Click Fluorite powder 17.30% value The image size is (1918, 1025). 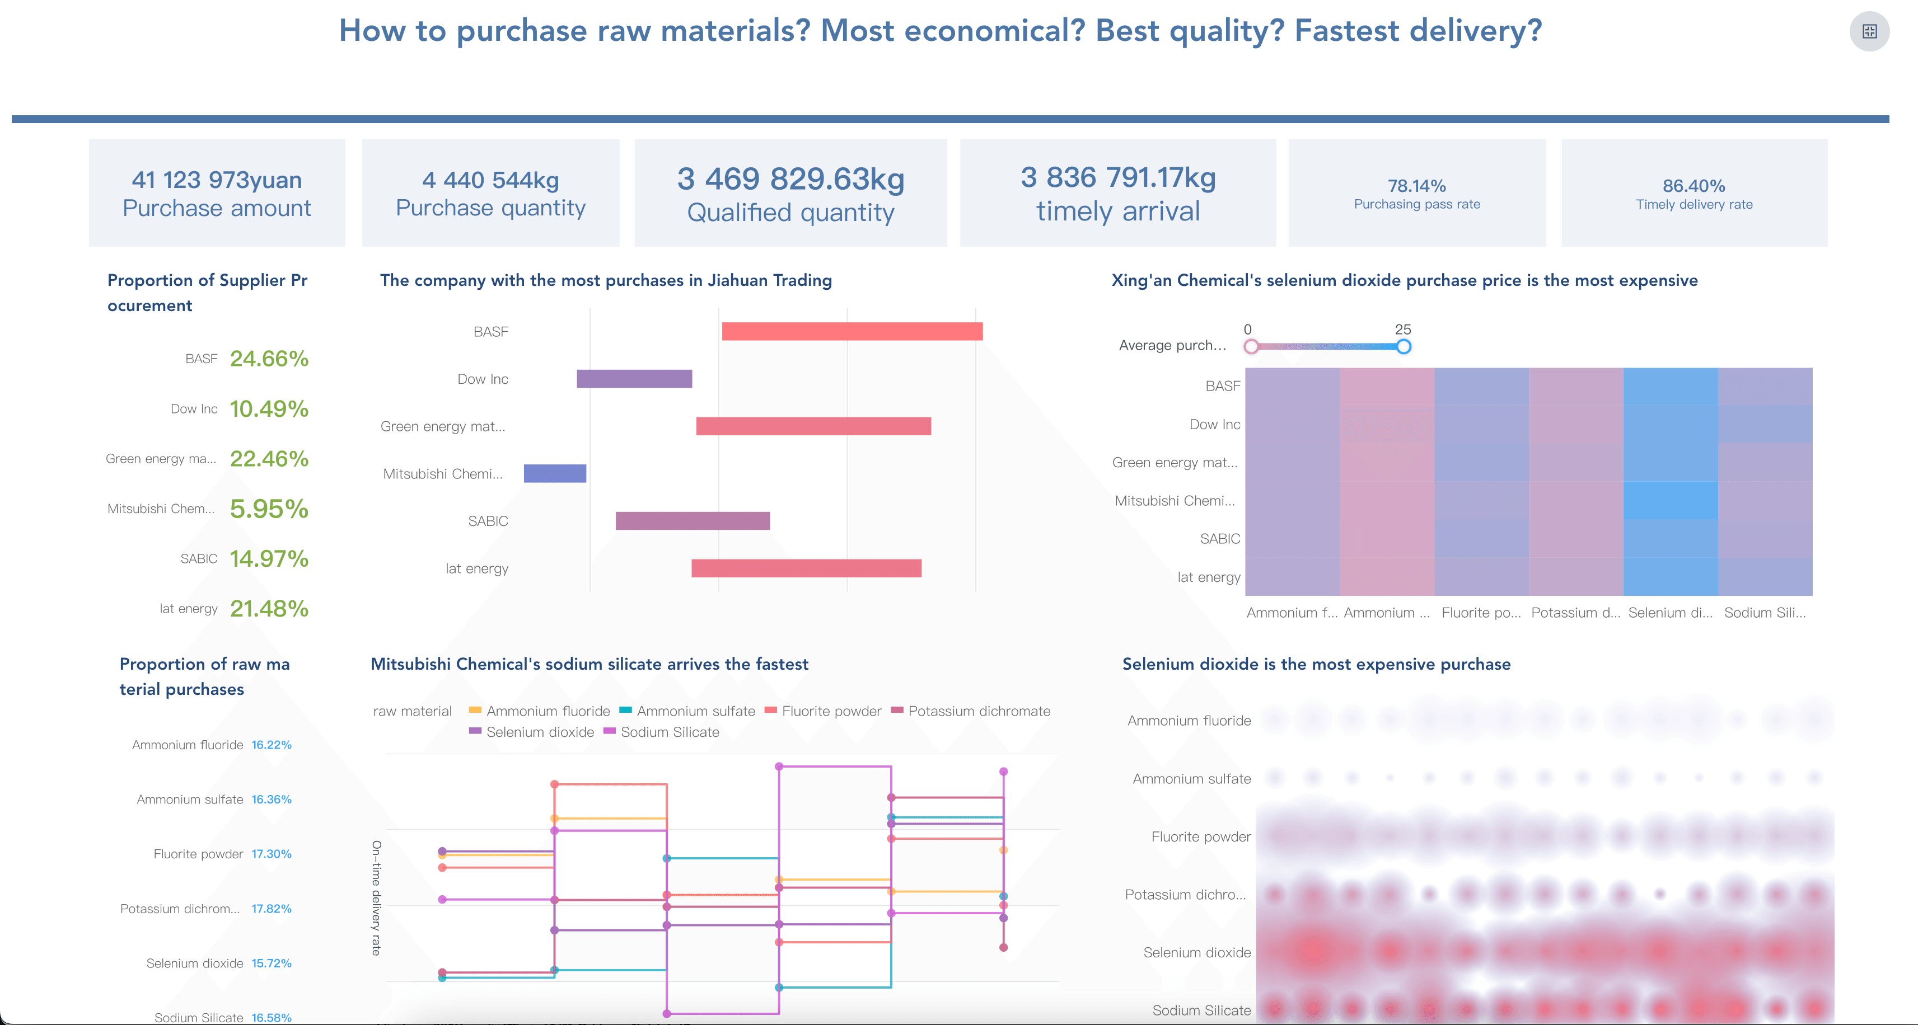point(271,854)
